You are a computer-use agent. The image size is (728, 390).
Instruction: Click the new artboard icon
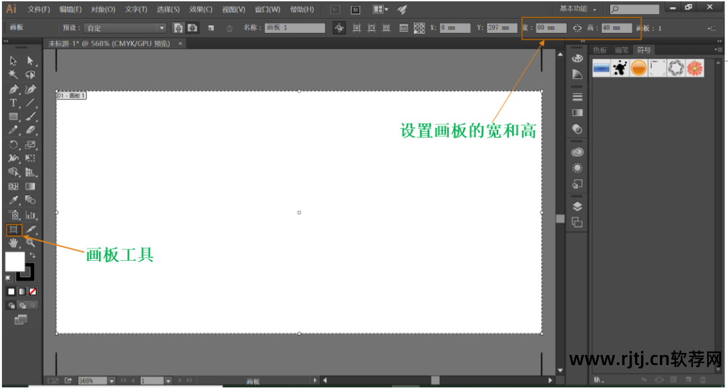211,28
